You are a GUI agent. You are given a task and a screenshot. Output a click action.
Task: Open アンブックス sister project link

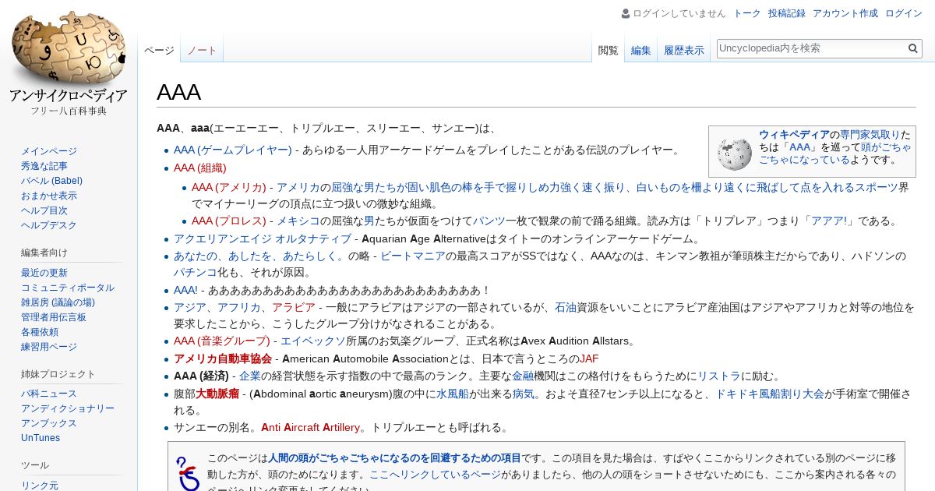click(49, 423)
